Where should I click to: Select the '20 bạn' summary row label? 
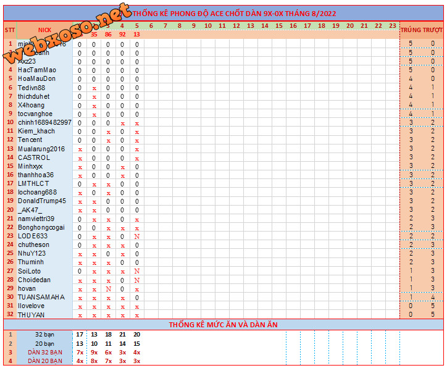(44, 344)
